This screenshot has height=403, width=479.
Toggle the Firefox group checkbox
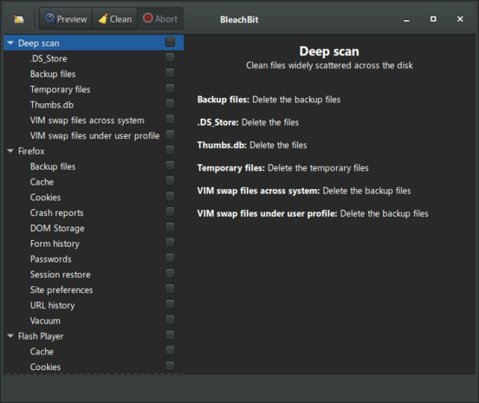[170, 150]
